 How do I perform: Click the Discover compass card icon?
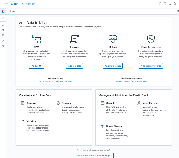coord(58,103)
